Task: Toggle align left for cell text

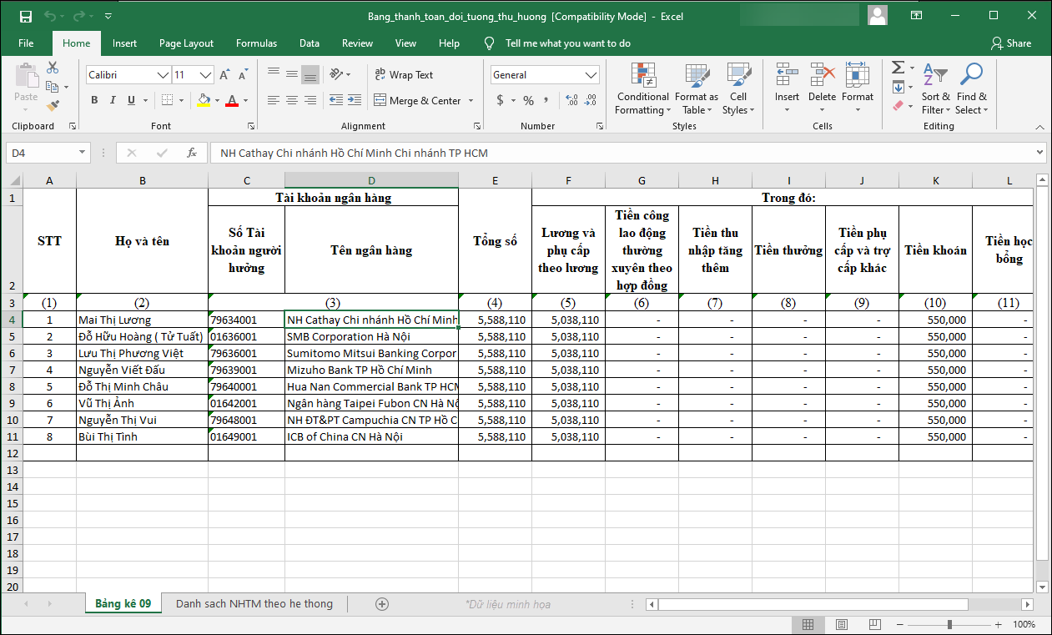Action: coord(274,100)
